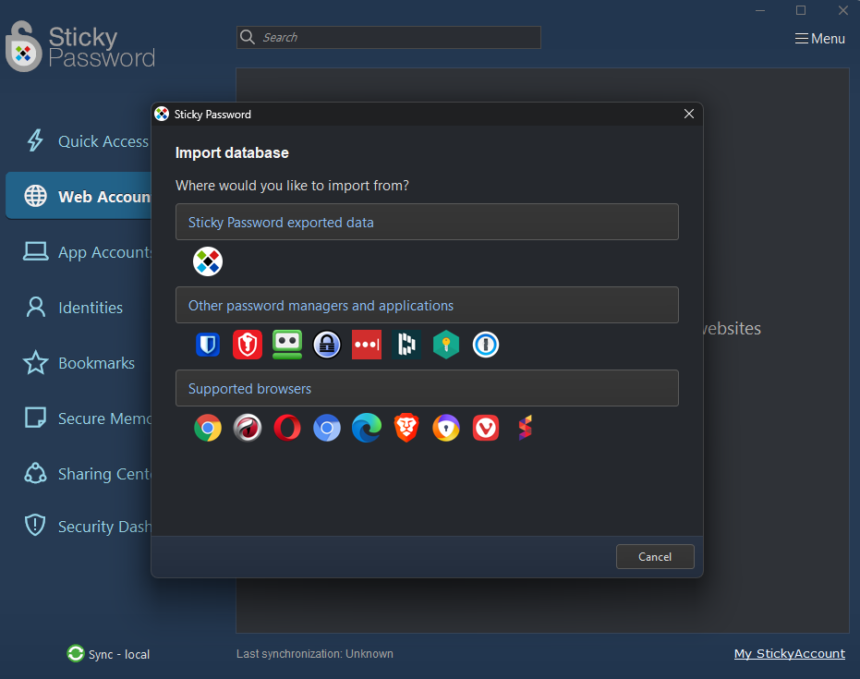Select the KeePass padlock icon
The width and height of the screenshot is (860, 679).
coord(327,345)
